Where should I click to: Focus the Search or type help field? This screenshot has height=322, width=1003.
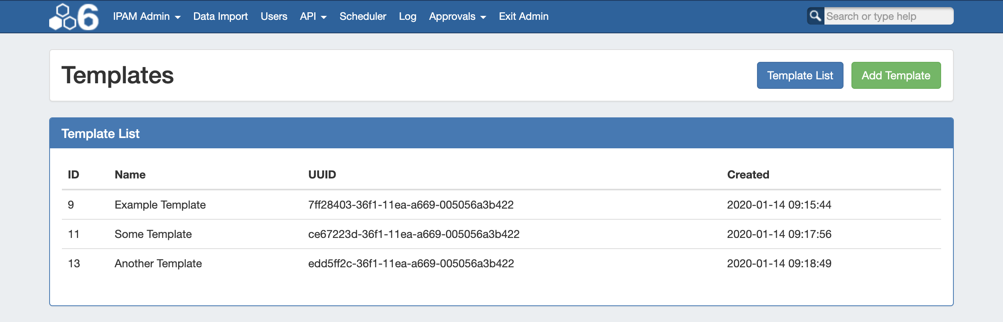[x=888, y=16]
